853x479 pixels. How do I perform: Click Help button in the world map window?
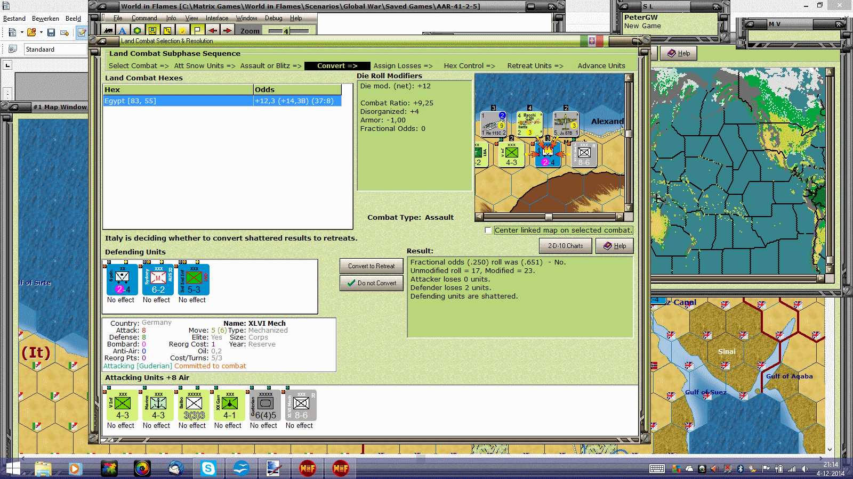(x=679, y=53)
